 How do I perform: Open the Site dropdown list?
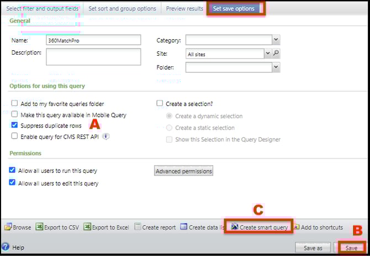point(267,54)
